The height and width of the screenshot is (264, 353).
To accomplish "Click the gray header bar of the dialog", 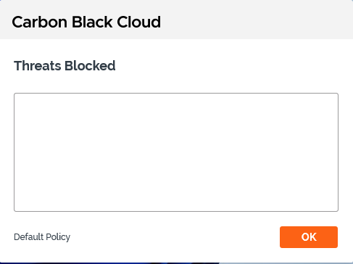I will pos(176,20).
